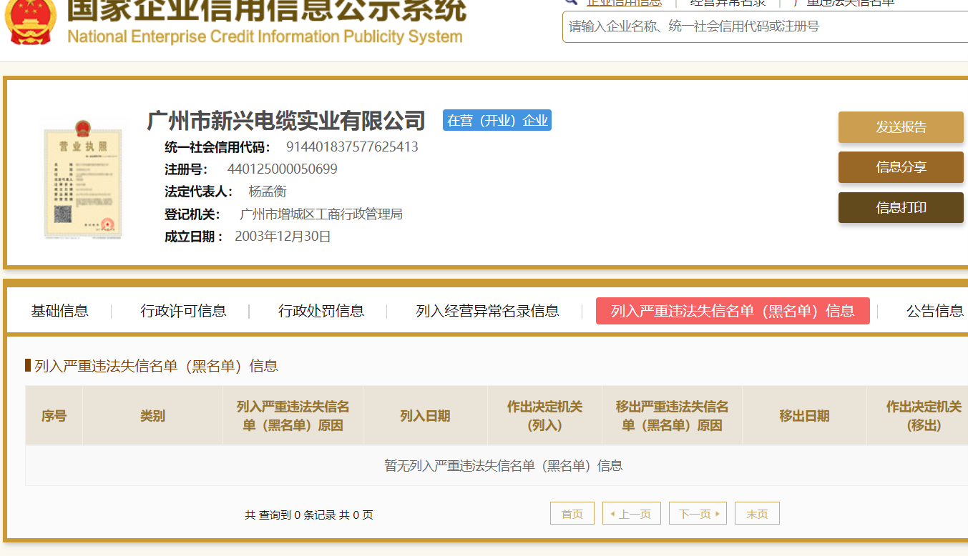Click company name 广州市新兴电缆实业有限公司
The width and height of the screenshot is (968, 556).
[x=285, y=121]
